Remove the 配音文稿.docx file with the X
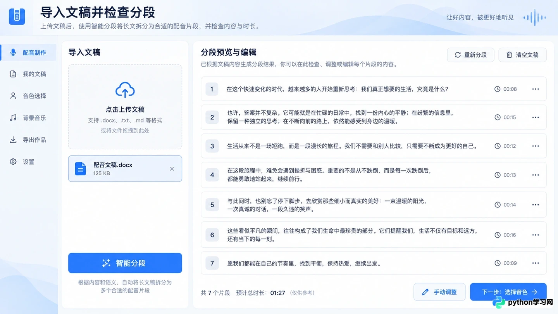558x314 pixels. click(x=172, y=169)
